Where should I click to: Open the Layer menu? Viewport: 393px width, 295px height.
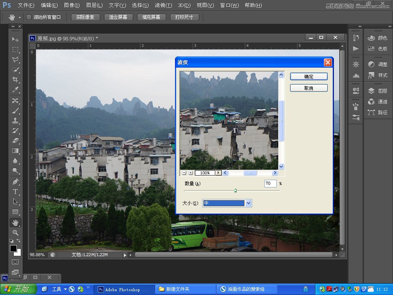94,5
